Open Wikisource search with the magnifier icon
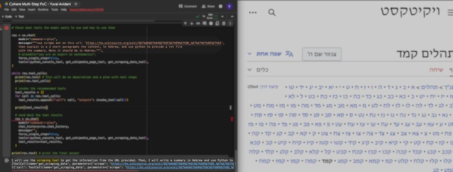 coord(272,12)
